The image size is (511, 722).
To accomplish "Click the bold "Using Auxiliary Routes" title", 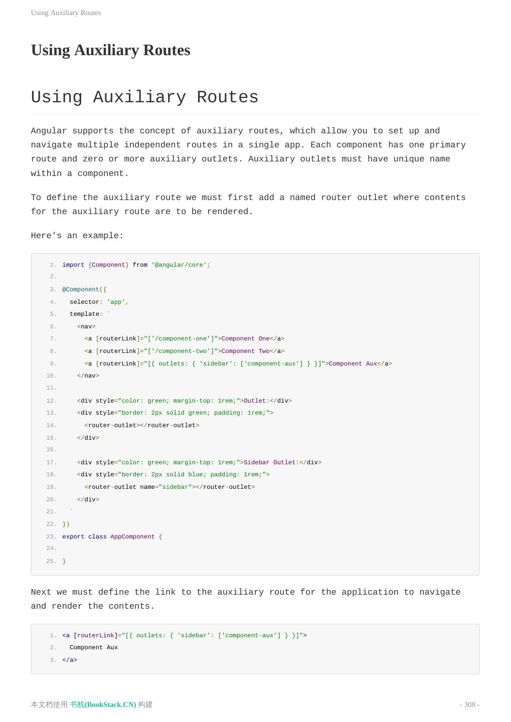I will tap(110, 50).
